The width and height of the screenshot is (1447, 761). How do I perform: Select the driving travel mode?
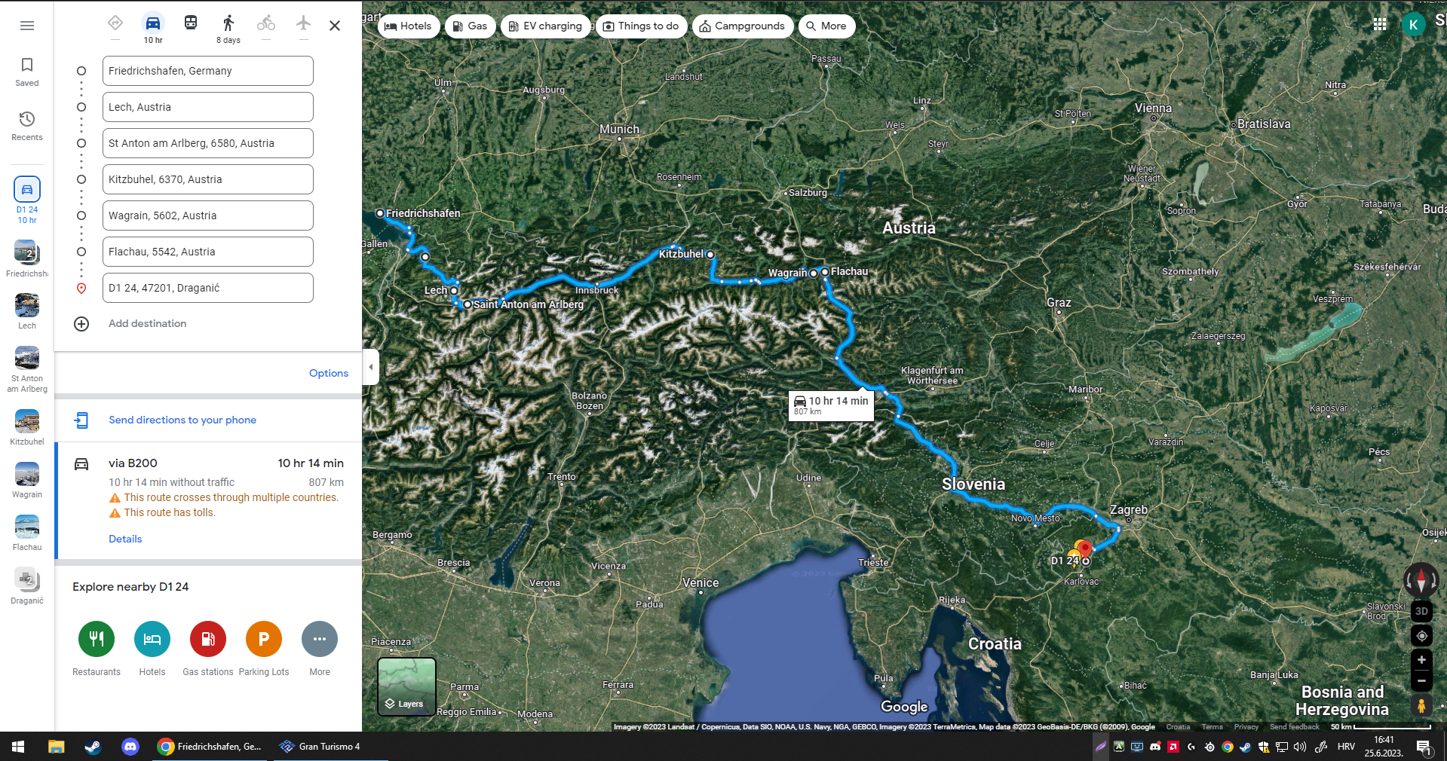click(153, 23)
